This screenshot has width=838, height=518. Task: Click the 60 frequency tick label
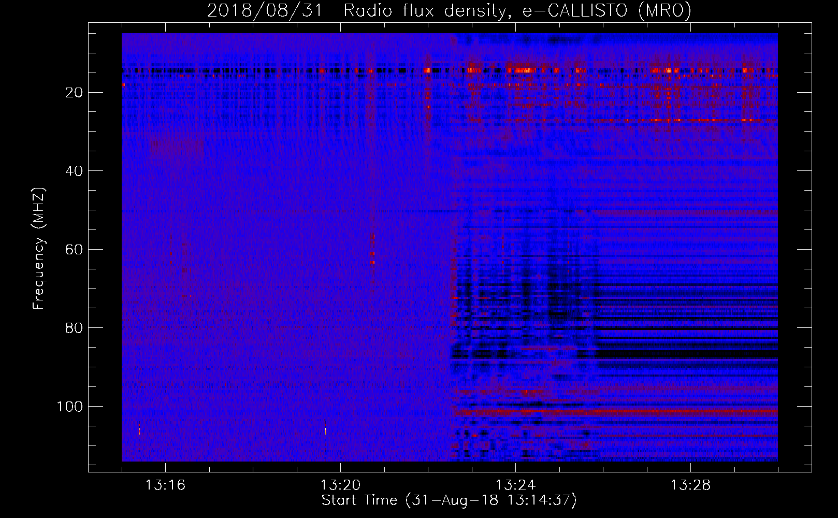(x=75, y=250)
